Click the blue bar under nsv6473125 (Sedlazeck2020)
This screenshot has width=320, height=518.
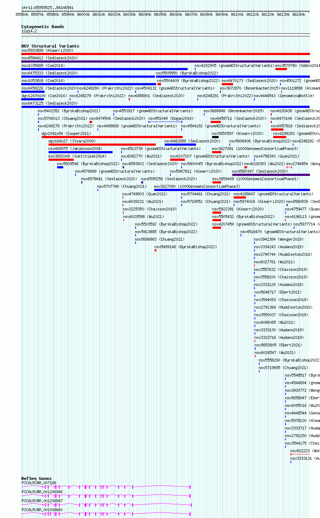pyautogui.click(x=165, y=107)
